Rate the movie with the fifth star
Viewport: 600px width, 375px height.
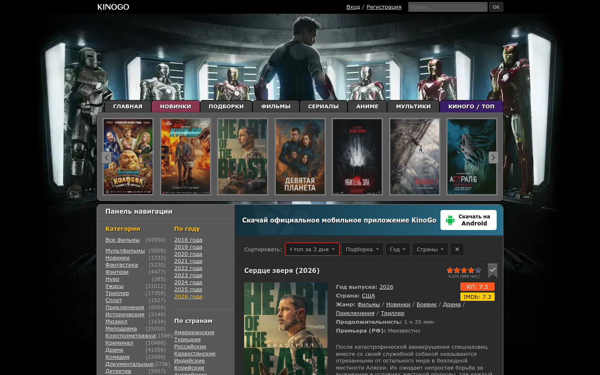[x=478, y=270]
